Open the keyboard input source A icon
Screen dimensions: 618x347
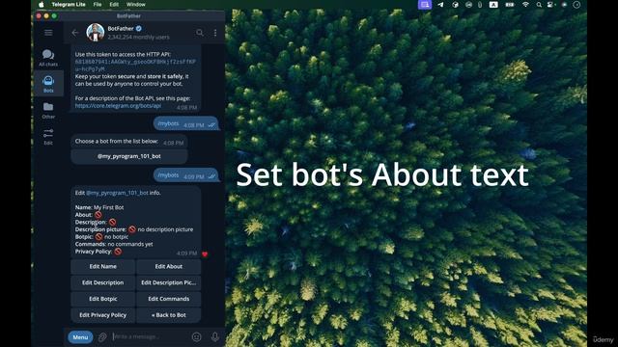(x=493, y=4)
